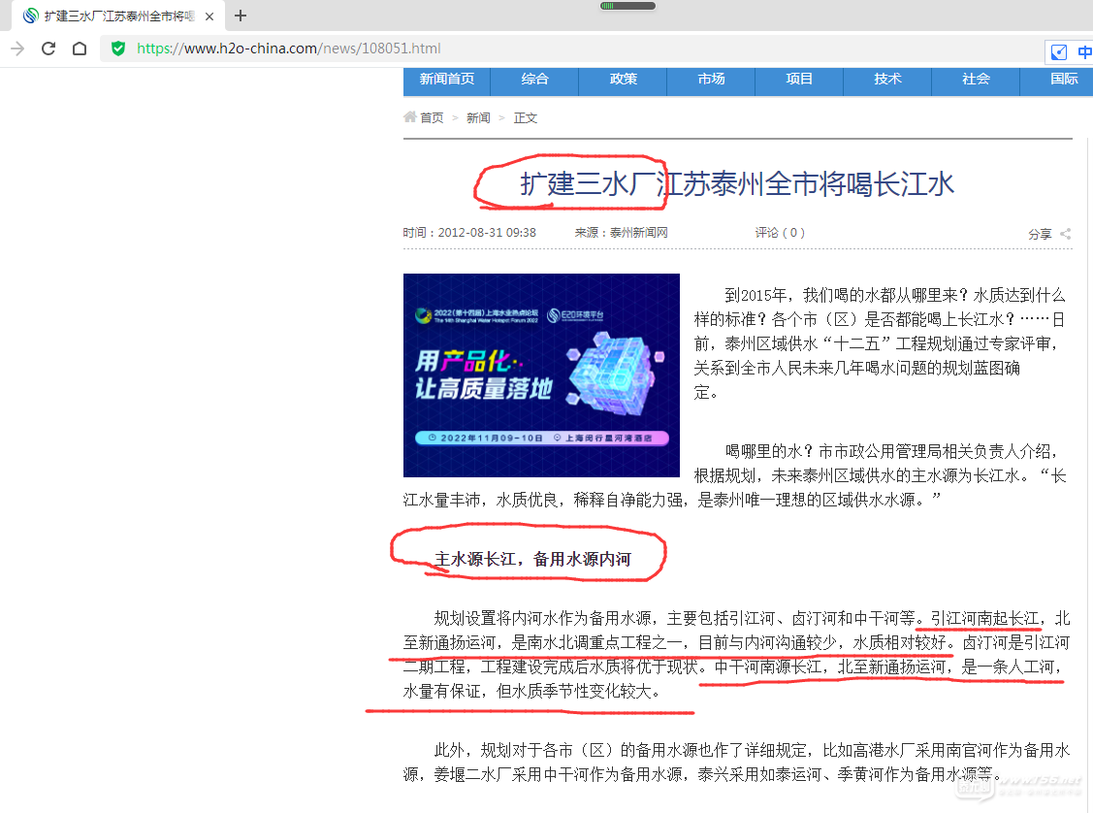Click the paragraph starting 喝哪里的水
The height and width of the screenshot is (813, 1093).
pyautogui.click(x=737, y=475)
